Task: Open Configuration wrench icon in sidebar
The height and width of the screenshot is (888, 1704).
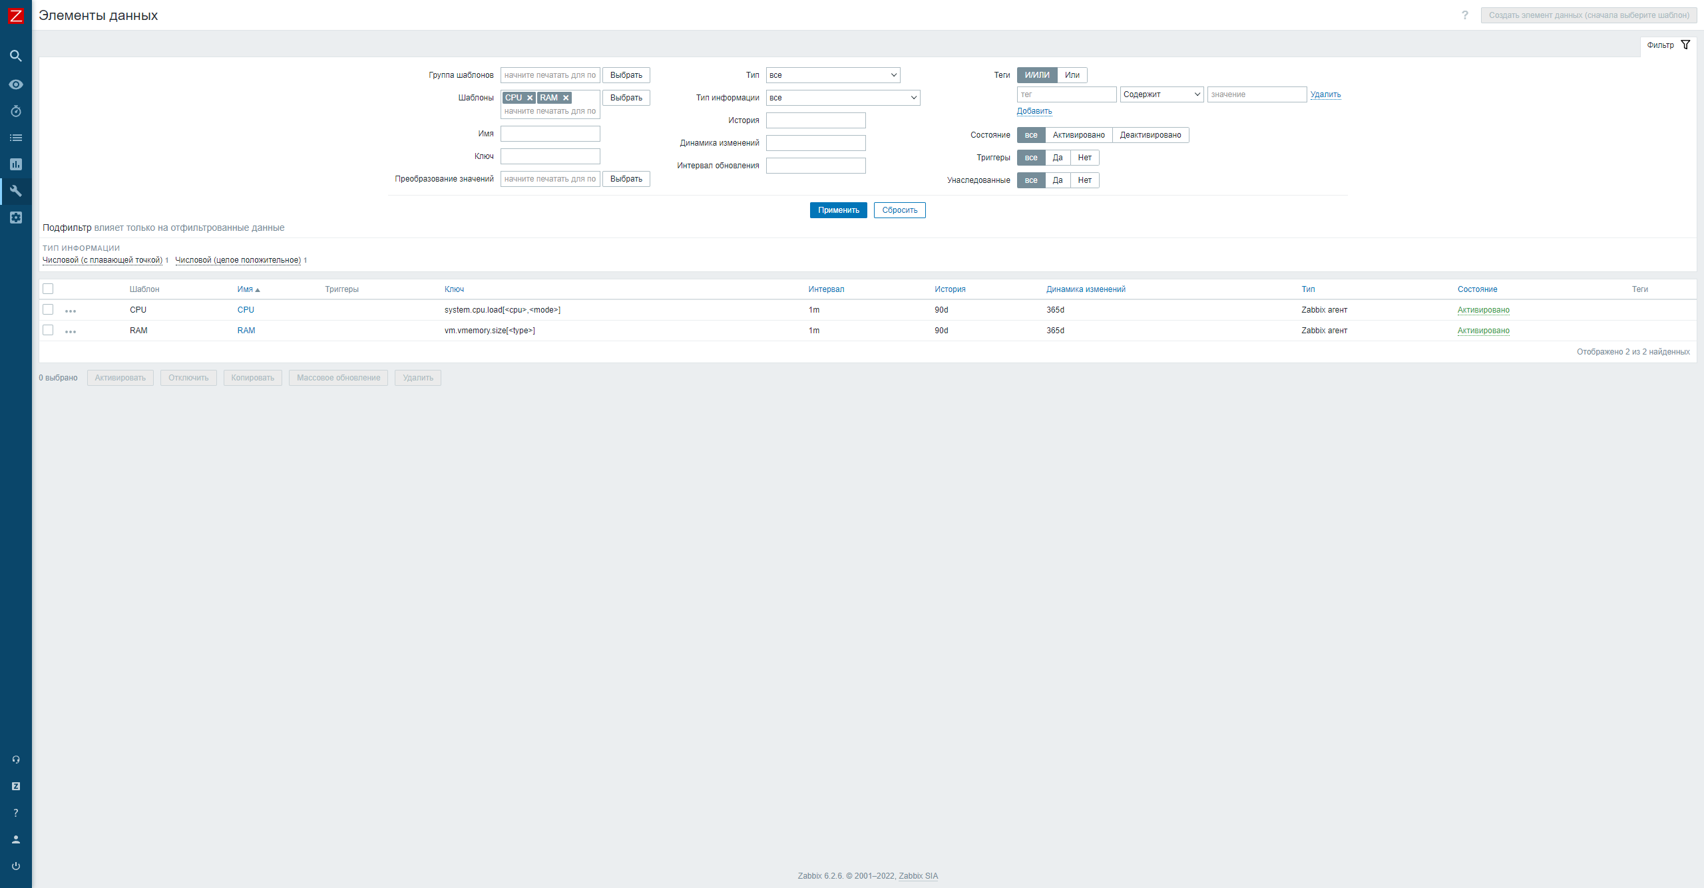Action: tap(16, 191)
